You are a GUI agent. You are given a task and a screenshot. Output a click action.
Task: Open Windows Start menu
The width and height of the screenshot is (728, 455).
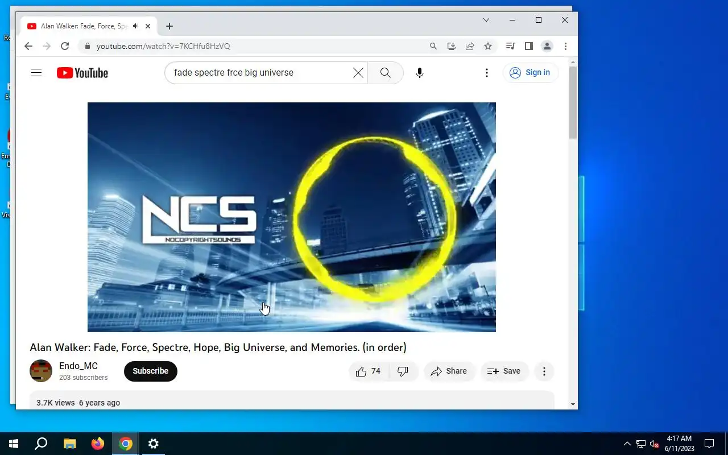tap(14, 444)
